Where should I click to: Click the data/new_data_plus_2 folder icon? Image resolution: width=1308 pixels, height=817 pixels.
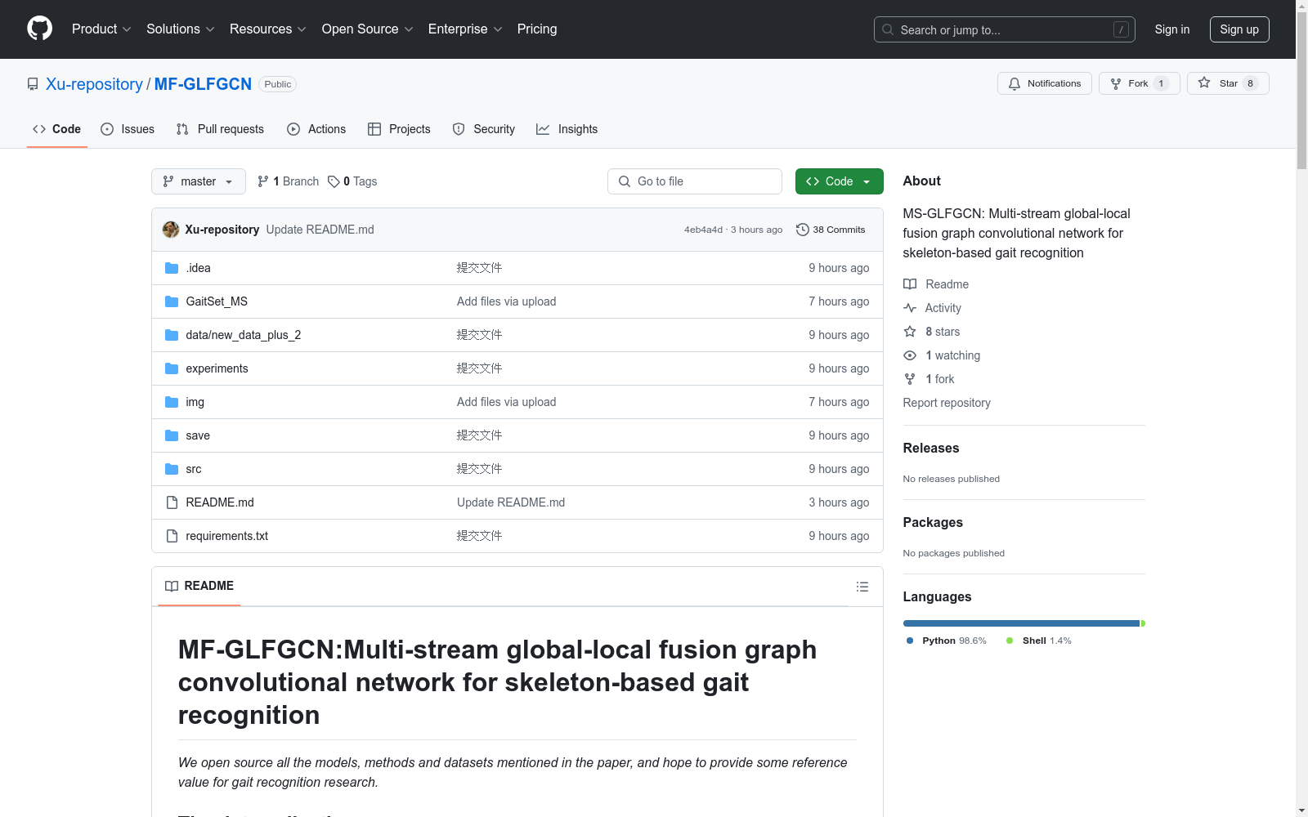point(172,335)
